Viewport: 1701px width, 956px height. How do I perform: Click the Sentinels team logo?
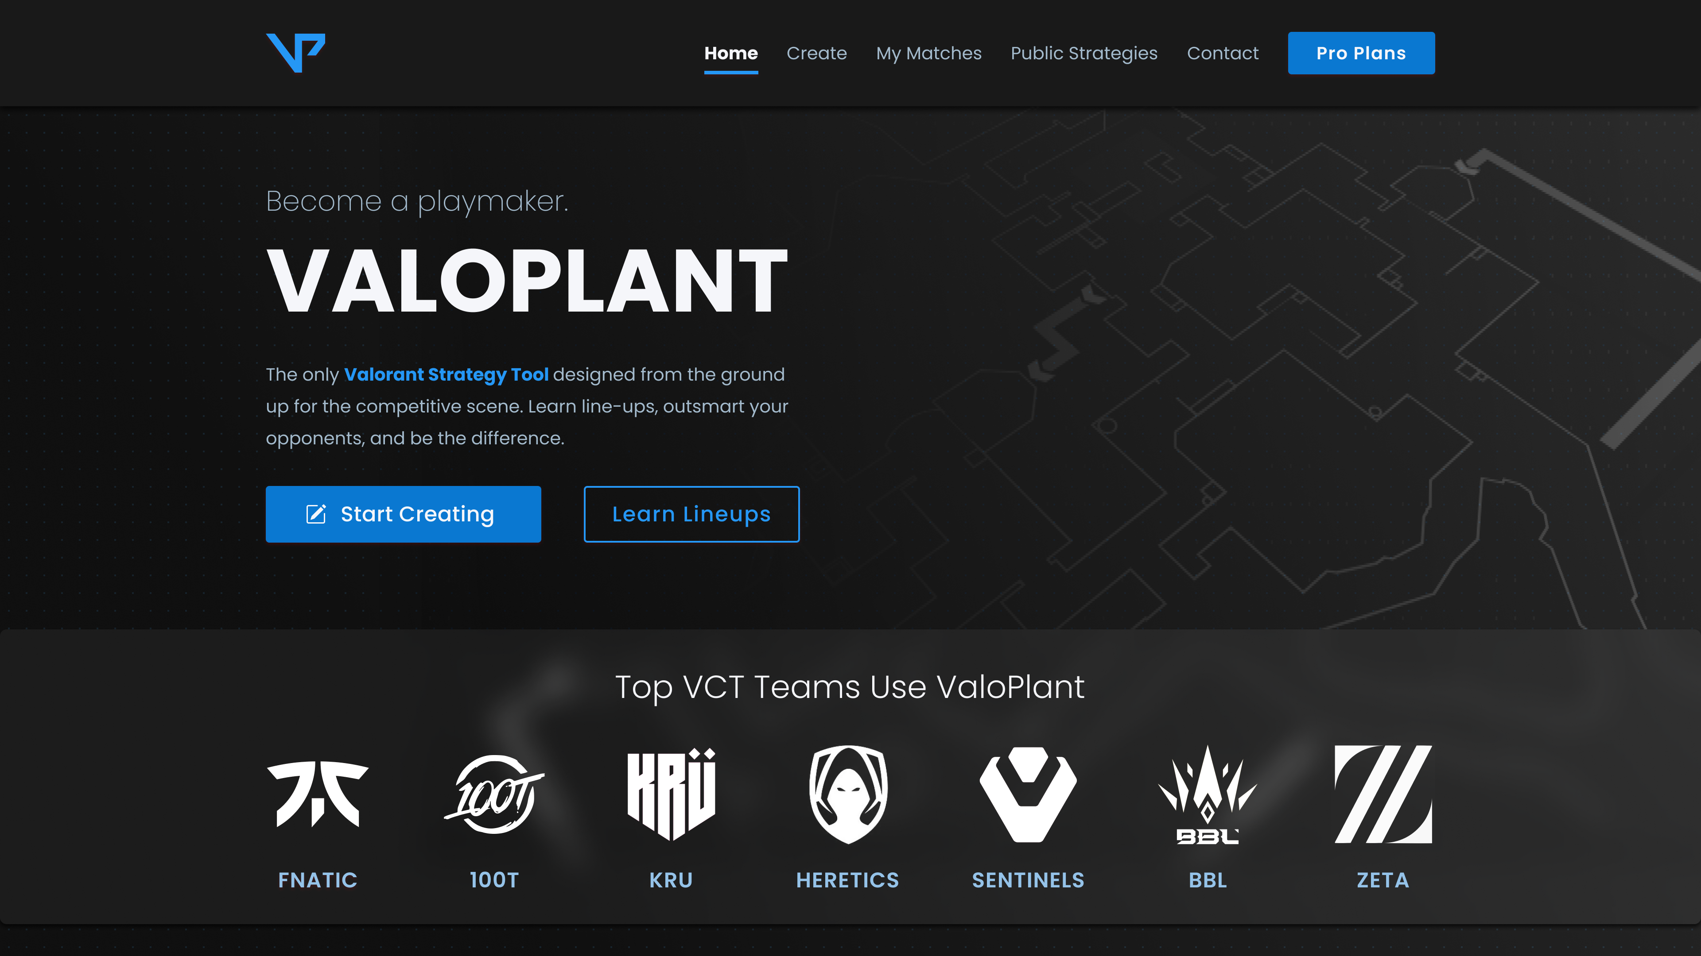click(x=1028, y=794)
